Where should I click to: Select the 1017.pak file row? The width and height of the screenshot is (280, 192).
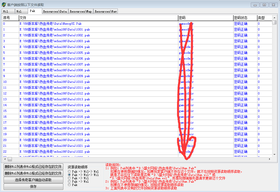pos(137,122)
